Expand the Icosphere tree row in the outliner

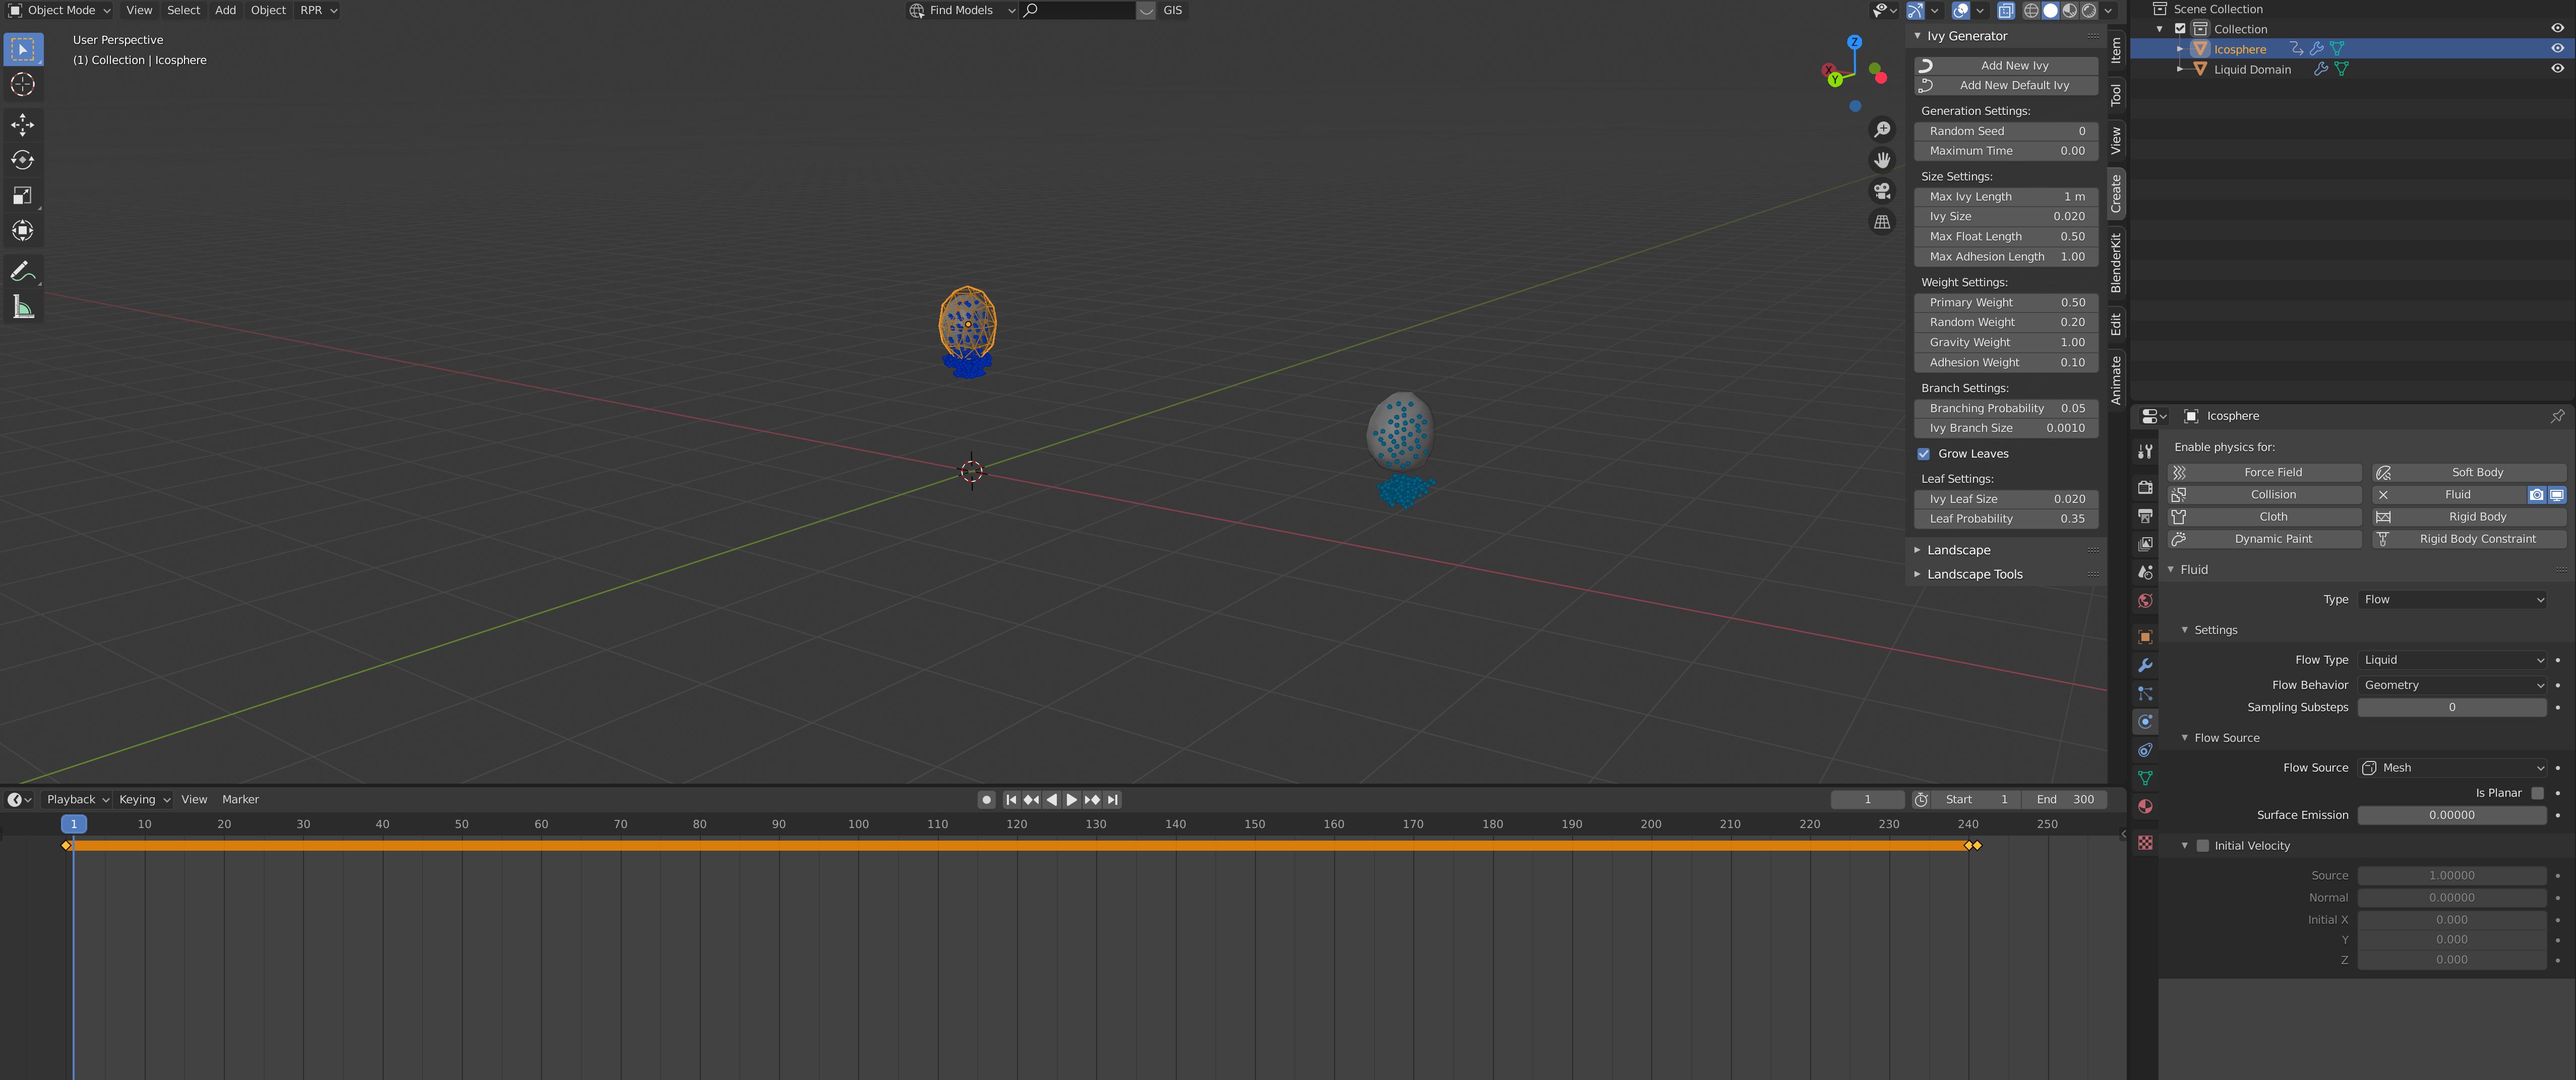(2180, 49)
